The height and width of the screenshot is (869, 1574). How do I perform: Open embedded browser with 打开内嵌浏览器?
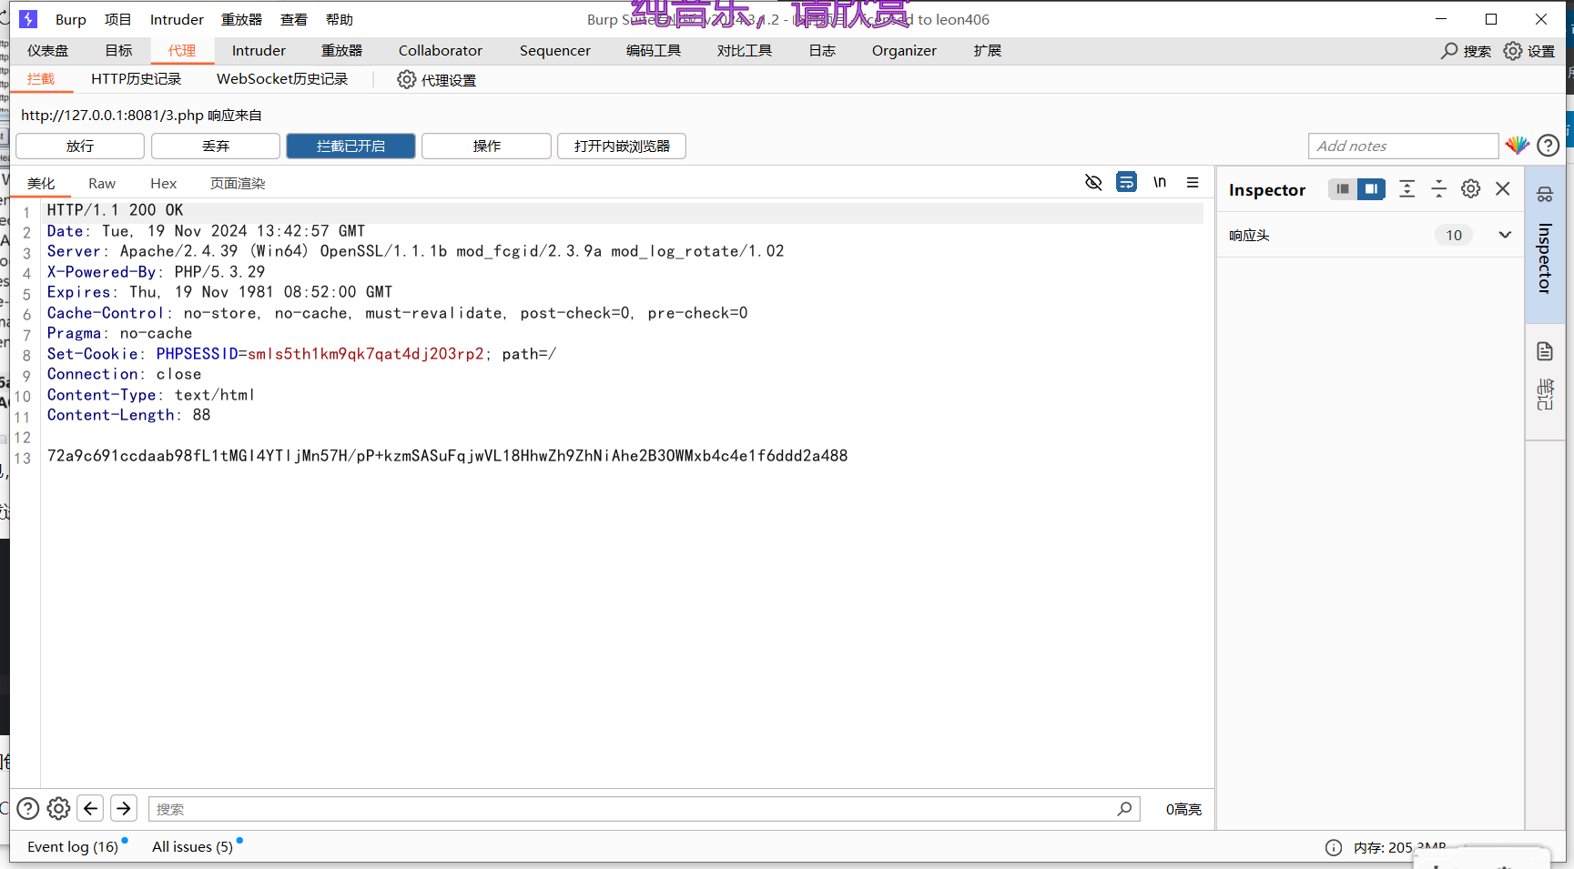click(622, 146)
